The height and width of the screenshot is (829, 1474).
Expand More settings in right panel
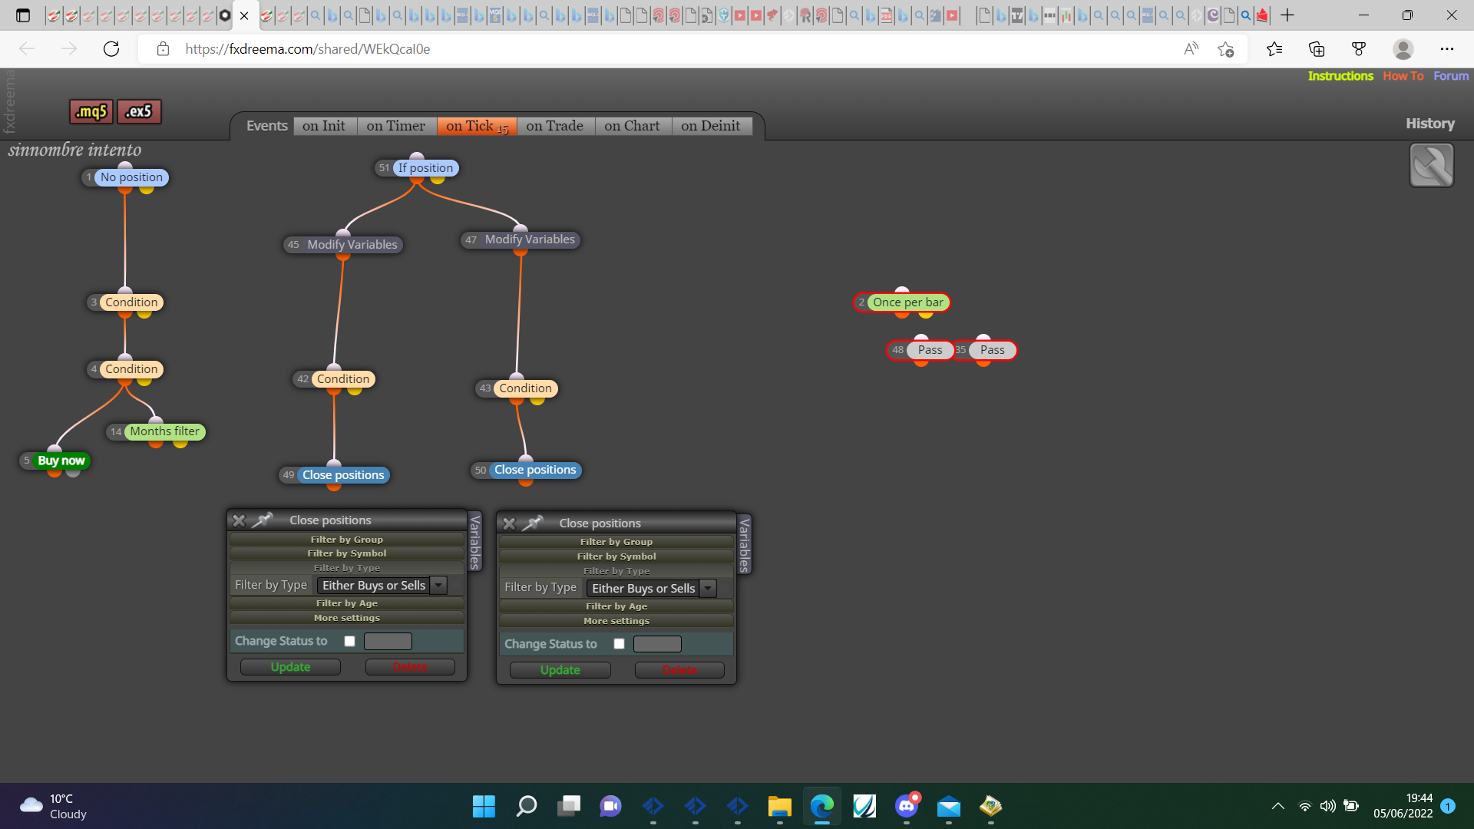pyautogui.click(x=616, y=621)
